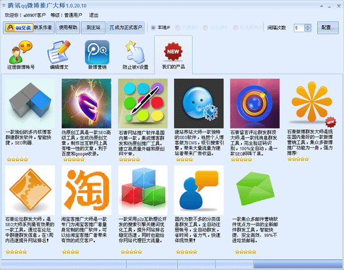Click star rating under 伪原创工具 product
The height and width of the screenshot is (270, 344).
click(74, 159)
